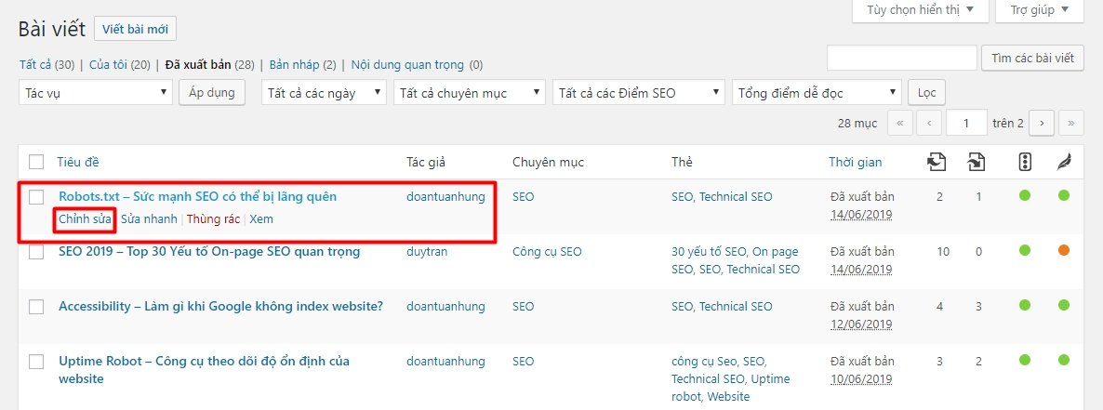Click green SEO dot for Robots.txt post
The width and height of the screenshot is (1103, 410).
coord(1026,196)
